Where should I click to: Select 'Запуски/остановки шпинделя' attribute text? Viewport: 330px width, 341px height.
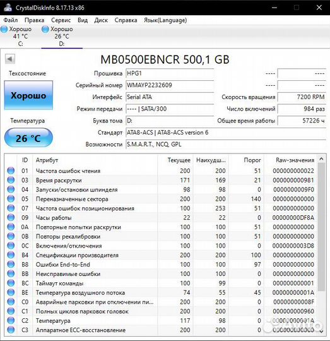coord(77,189)
